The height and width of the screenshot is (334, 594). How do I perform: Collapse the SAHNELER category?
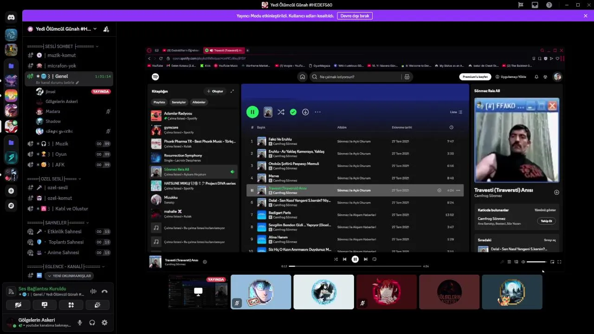pyautogui.click(x=58, y=223)
